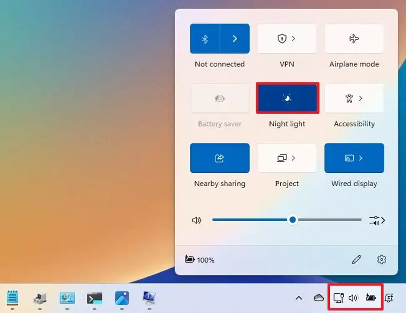Viewport: 406px width, 313px height.
Task: Open the Project display options
Action: point(287,158)
